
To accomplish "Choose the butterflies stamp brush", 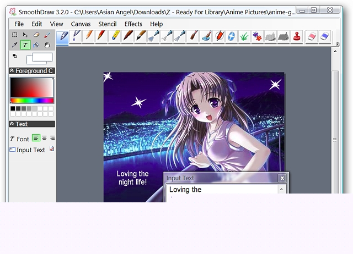I will (258, 36).
